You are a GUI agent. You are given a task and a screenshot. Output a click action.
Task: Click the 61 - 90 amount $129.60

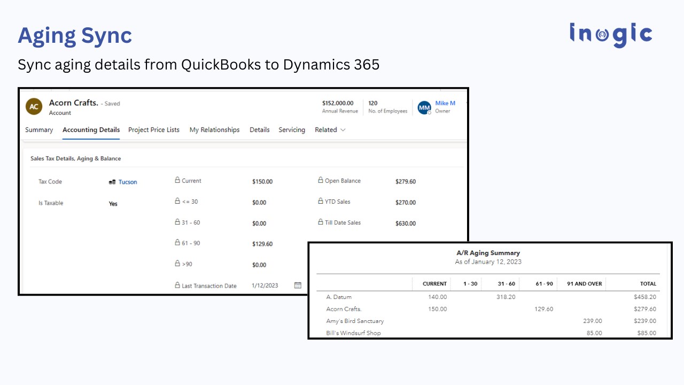262,244
